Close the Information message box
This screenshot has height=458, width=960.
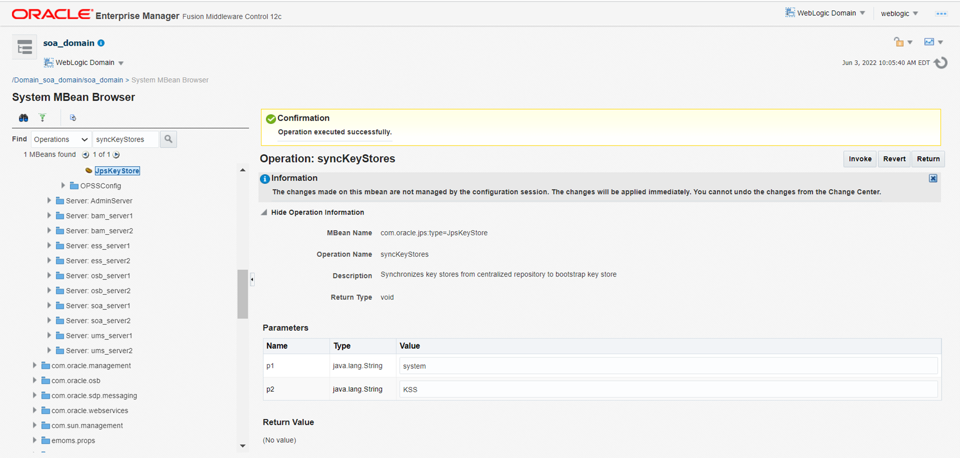pyautogui.click(x=933, y=178)
